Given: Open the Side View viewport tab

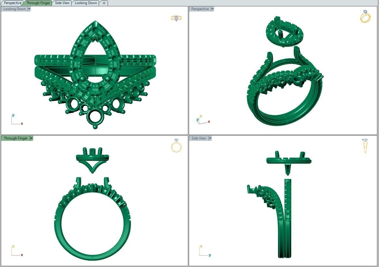Looking at the screenshot, I should coord(62,3).
